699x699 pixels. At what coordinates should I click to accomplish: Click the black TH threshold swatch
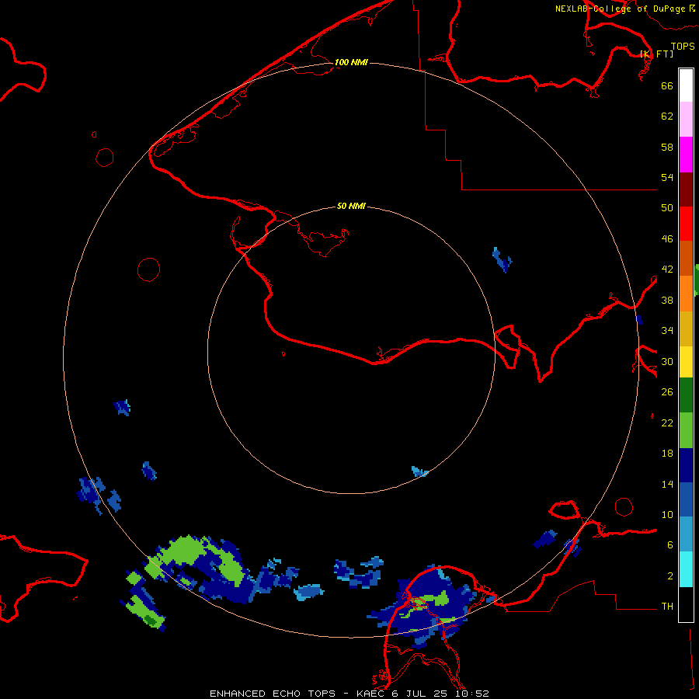[686, 604]
